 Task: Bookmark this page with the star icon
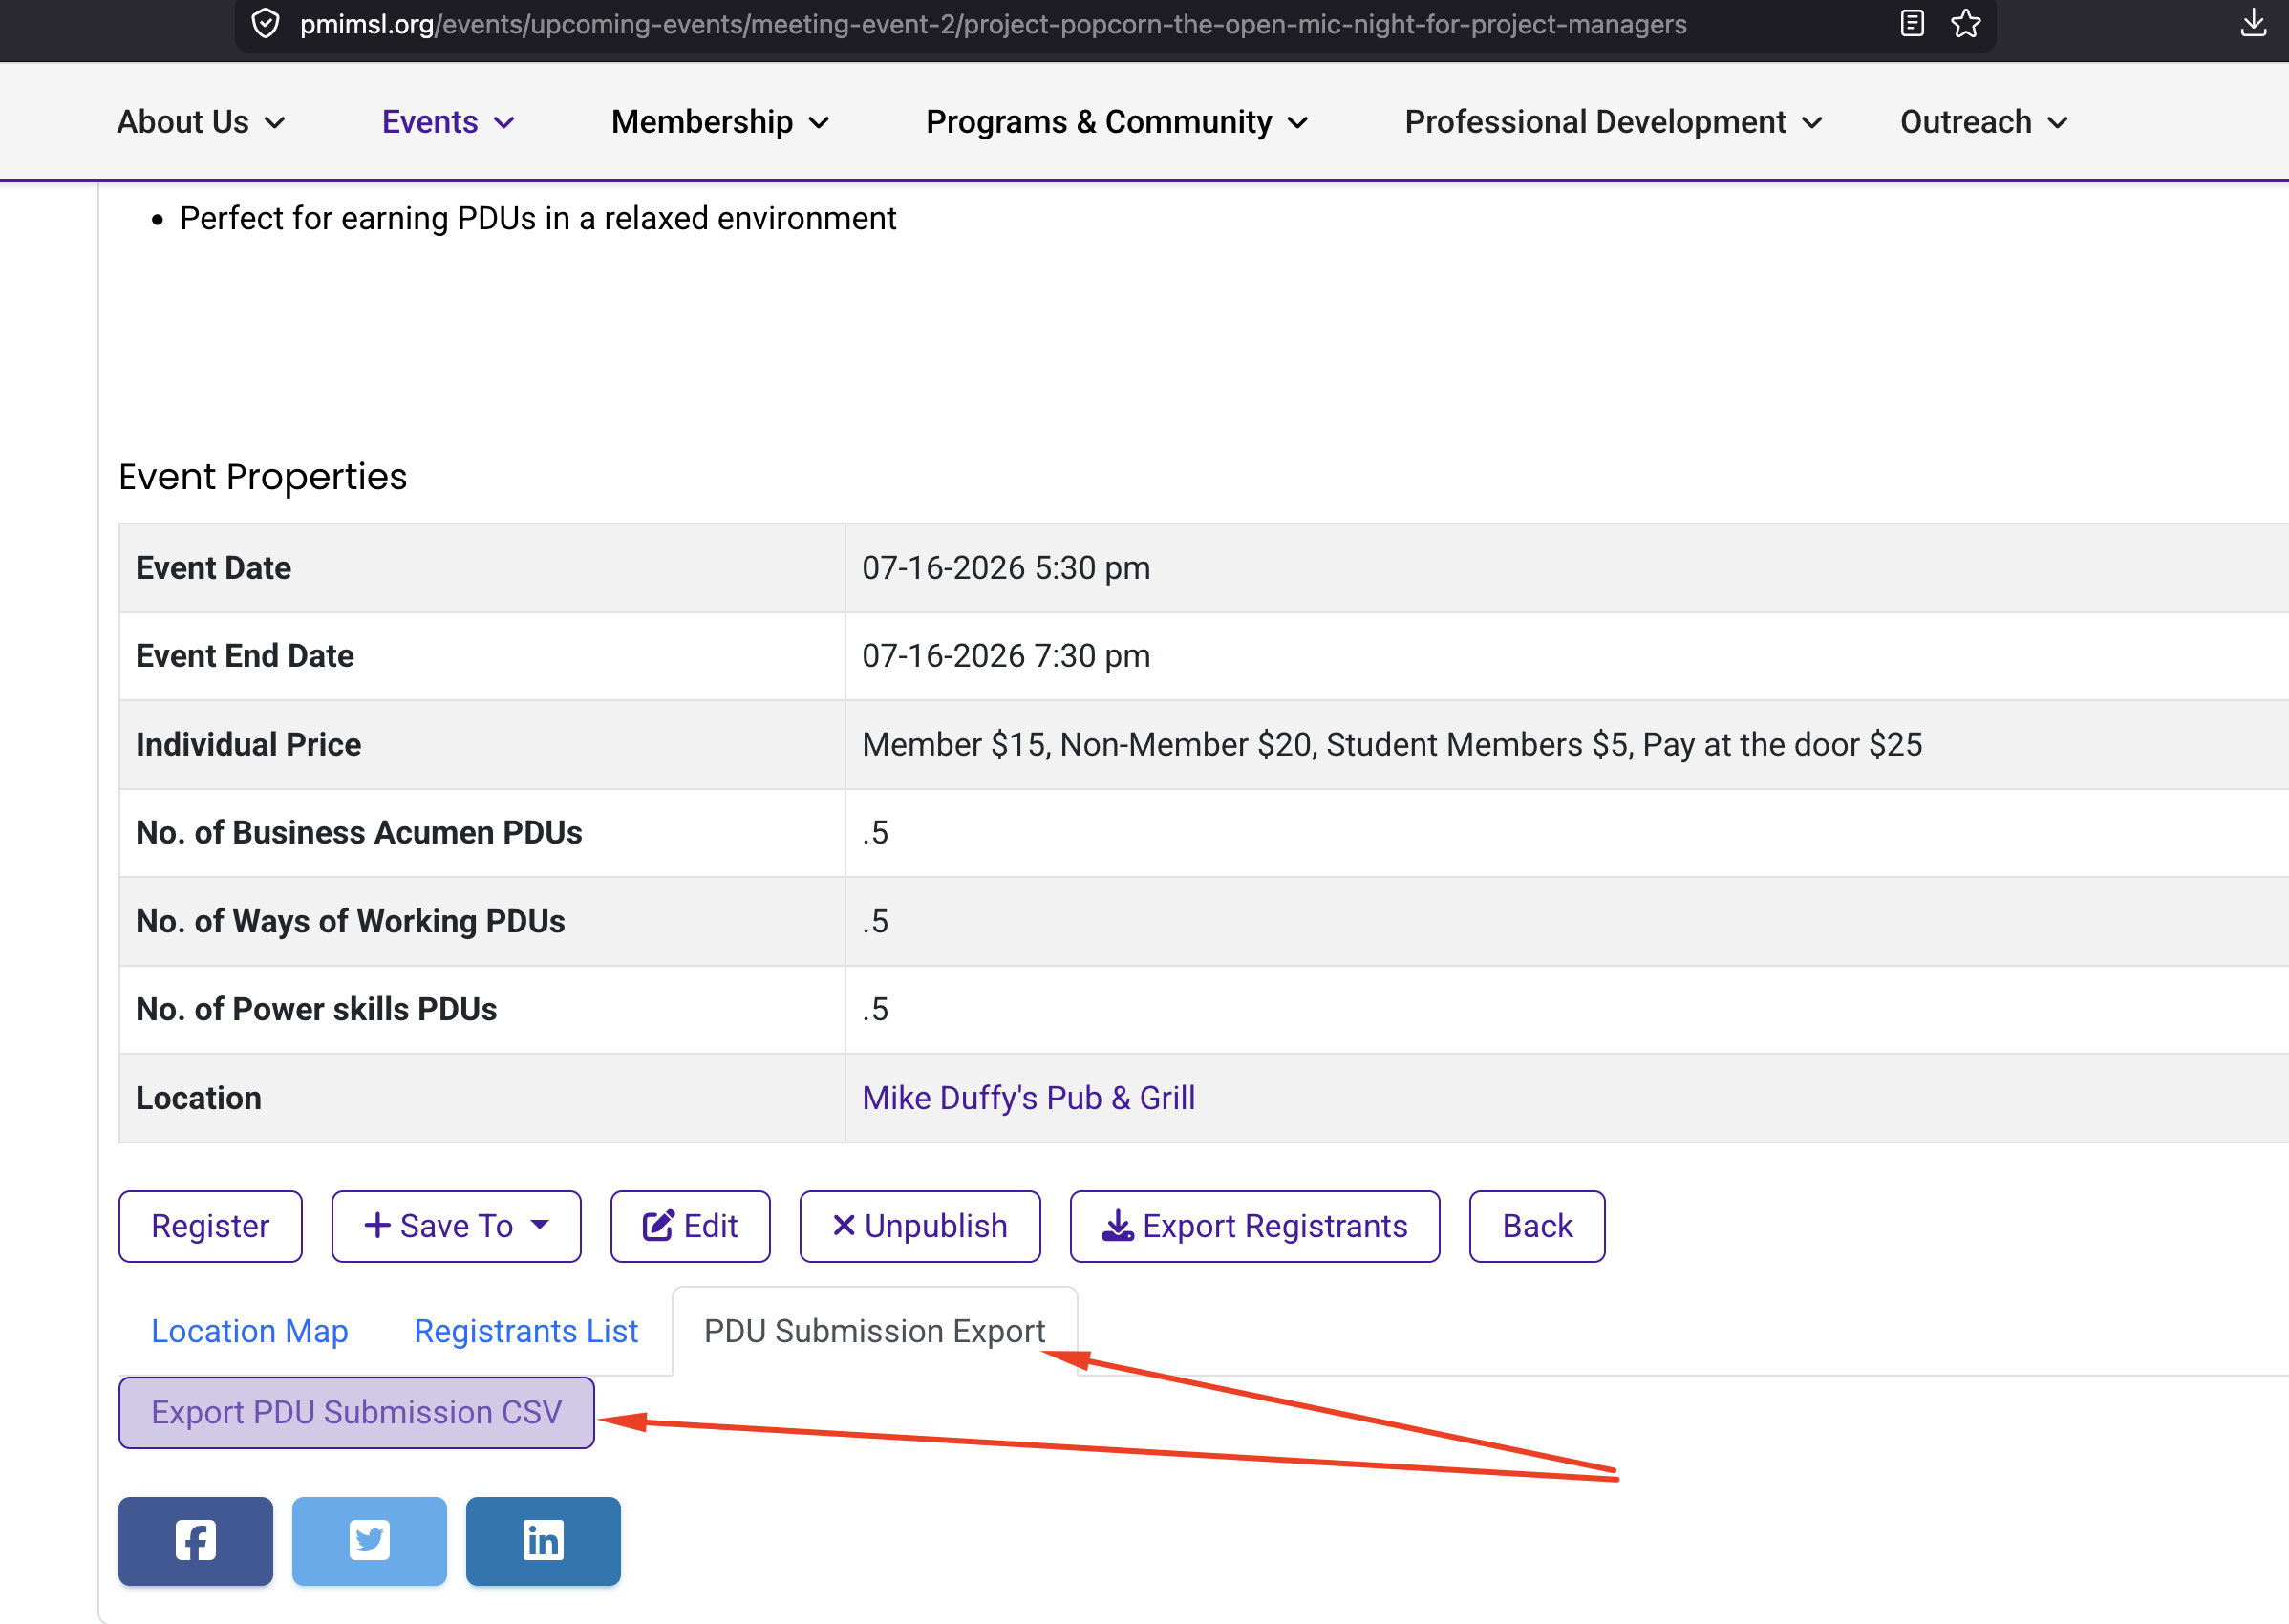(x=1965, y=23)
